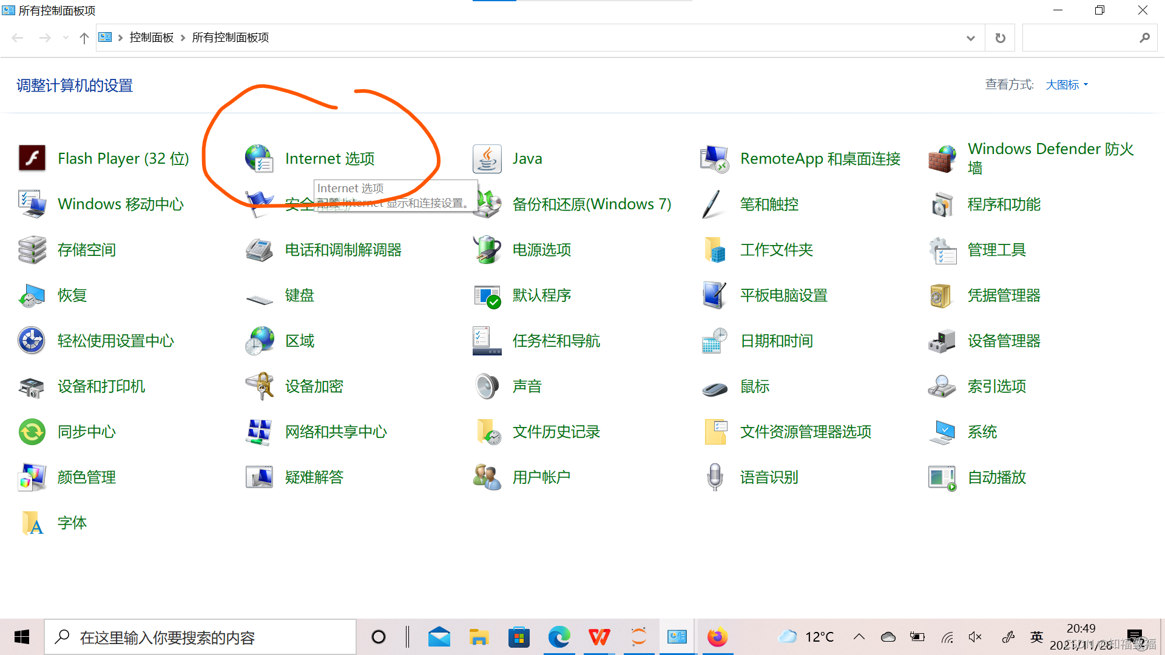Open 任务栏和导航 icon

point(487,340)
